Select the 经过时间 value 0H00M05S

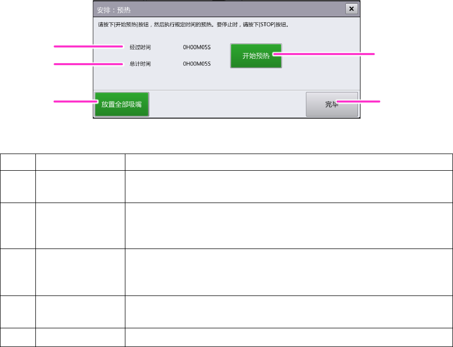197,47
